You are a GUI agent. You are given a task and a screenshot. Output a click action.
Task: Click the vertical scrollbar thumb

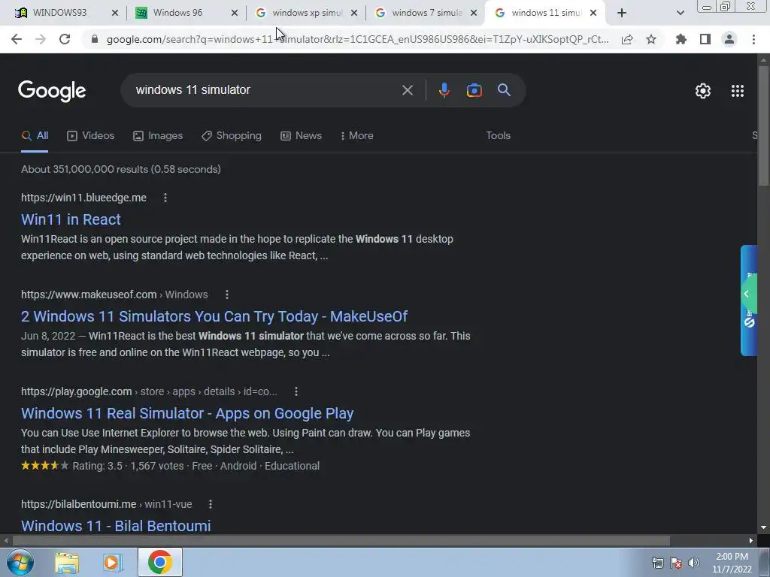coord(763,125)
